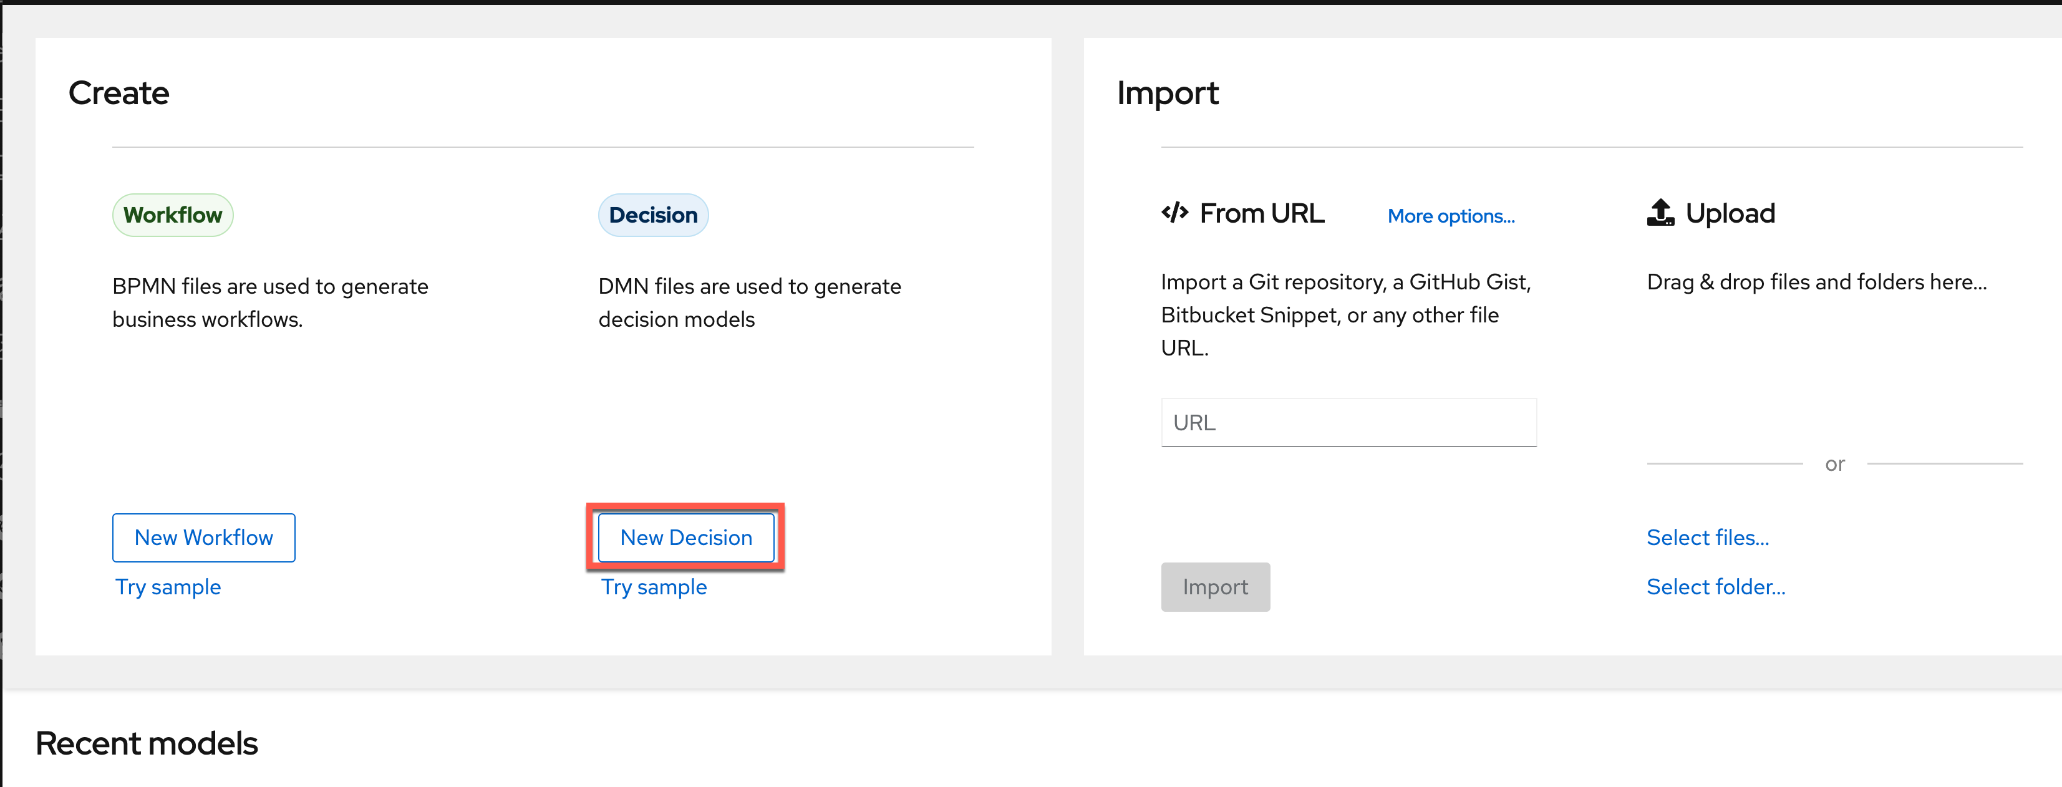Viewport: 2062px width, 787px height.
Task: Click the BPMN files description text
Action: [x=271, y=302]
